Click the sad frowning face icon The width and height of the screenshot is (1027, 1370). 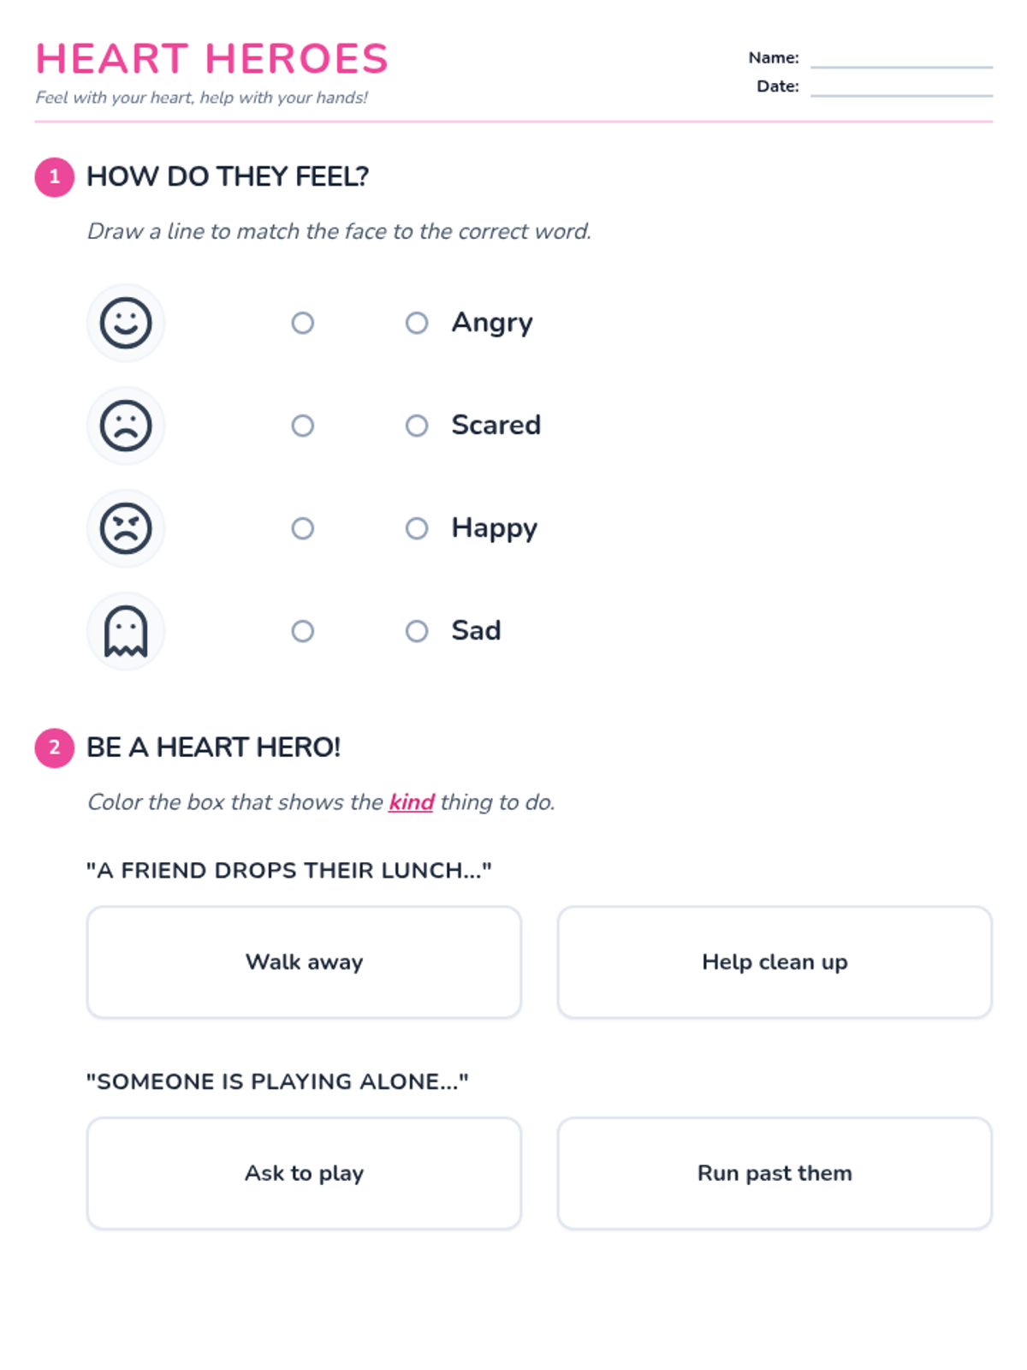click(126, 426)
